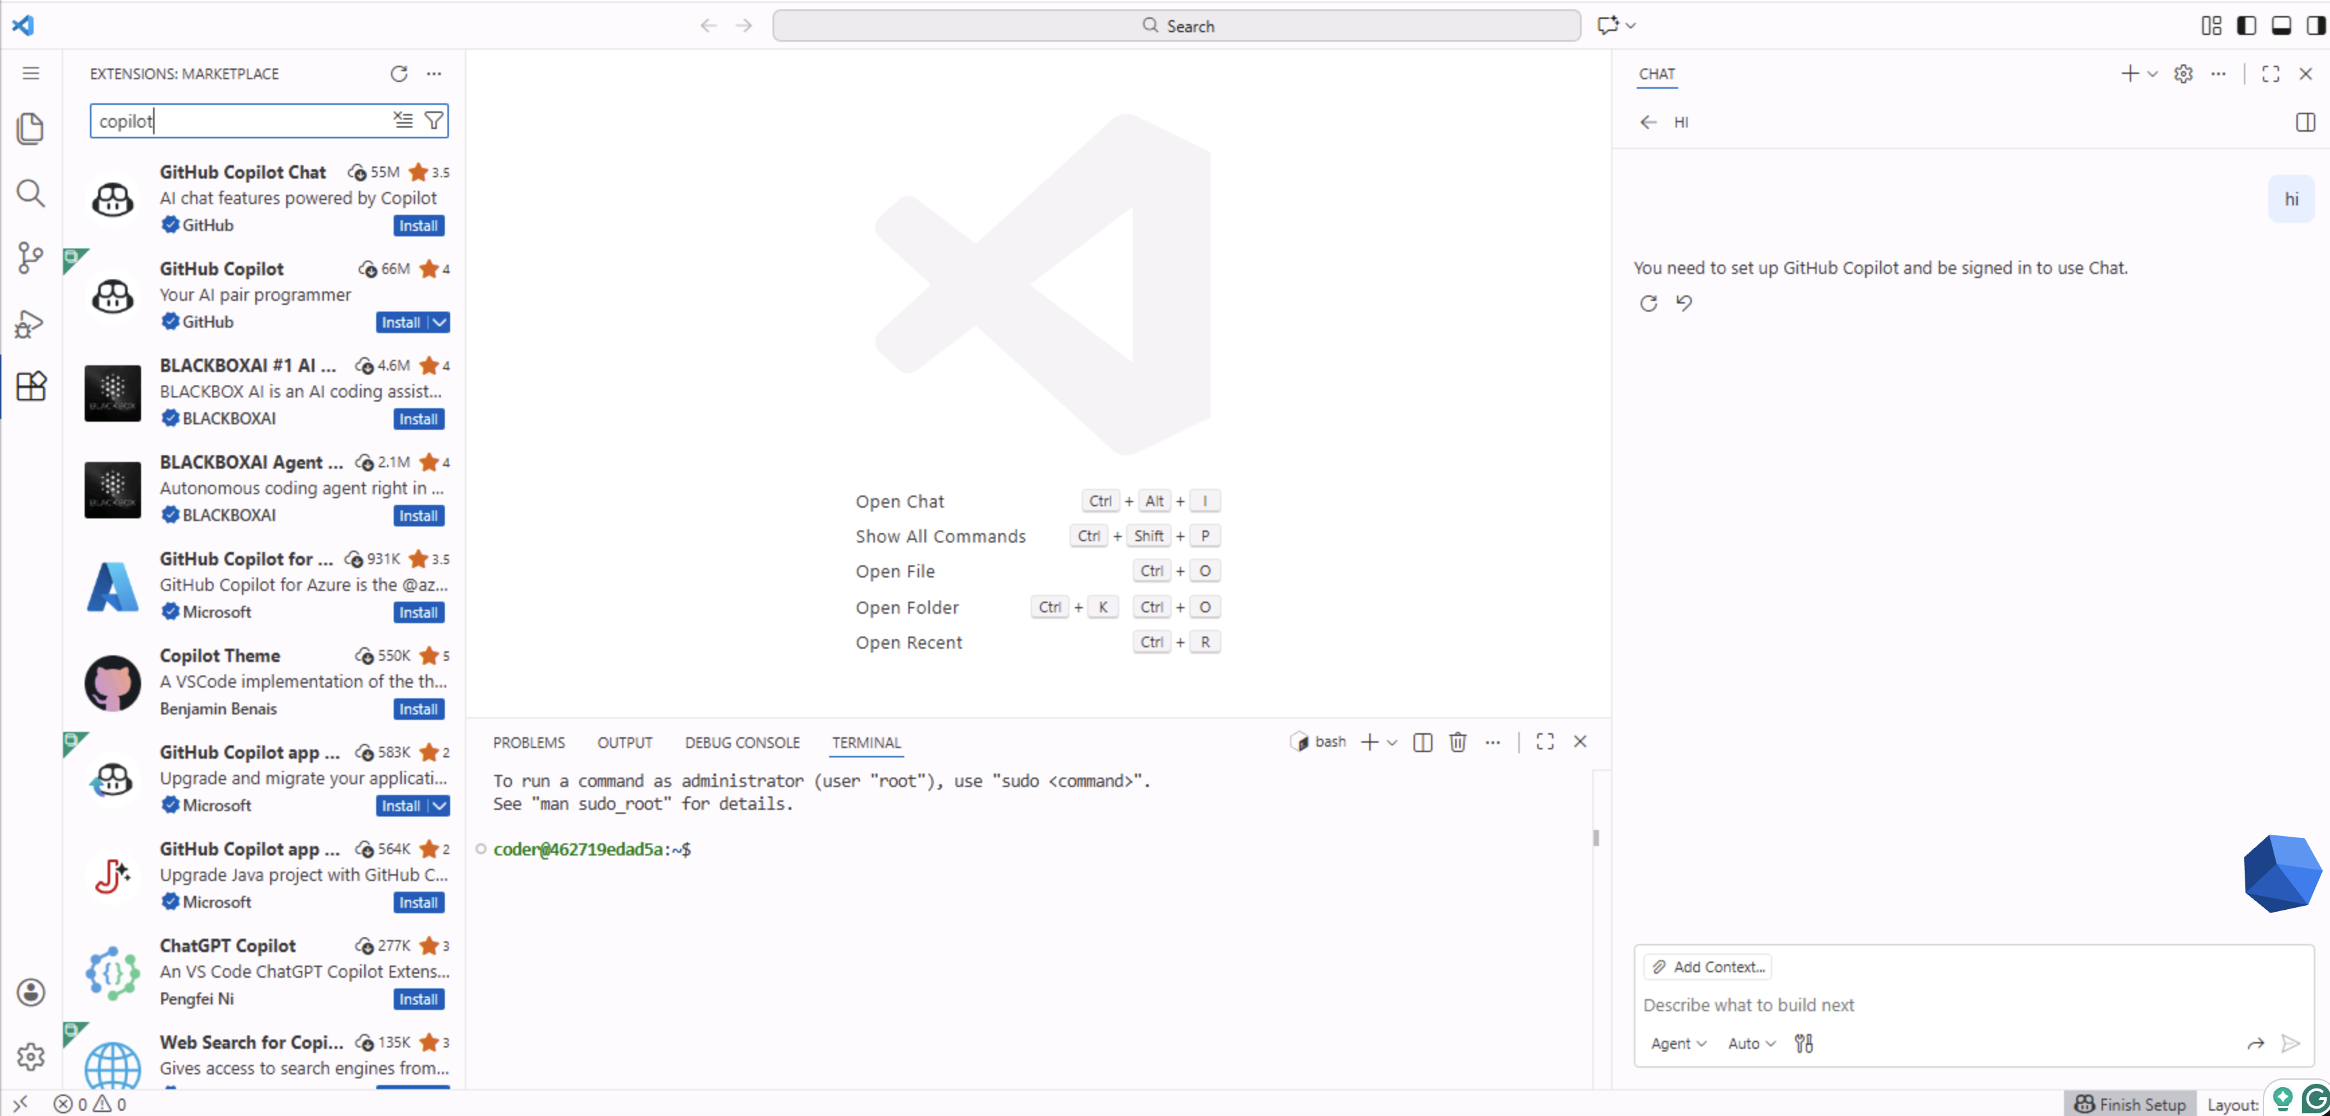
Task: Install the GitHub Copilot Chat extension
Action: click(x=419, y=226)
